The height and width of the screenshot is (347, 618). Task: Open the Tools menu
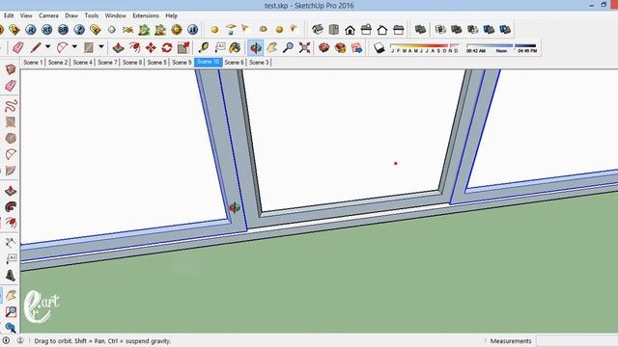[x=92, y=15]
